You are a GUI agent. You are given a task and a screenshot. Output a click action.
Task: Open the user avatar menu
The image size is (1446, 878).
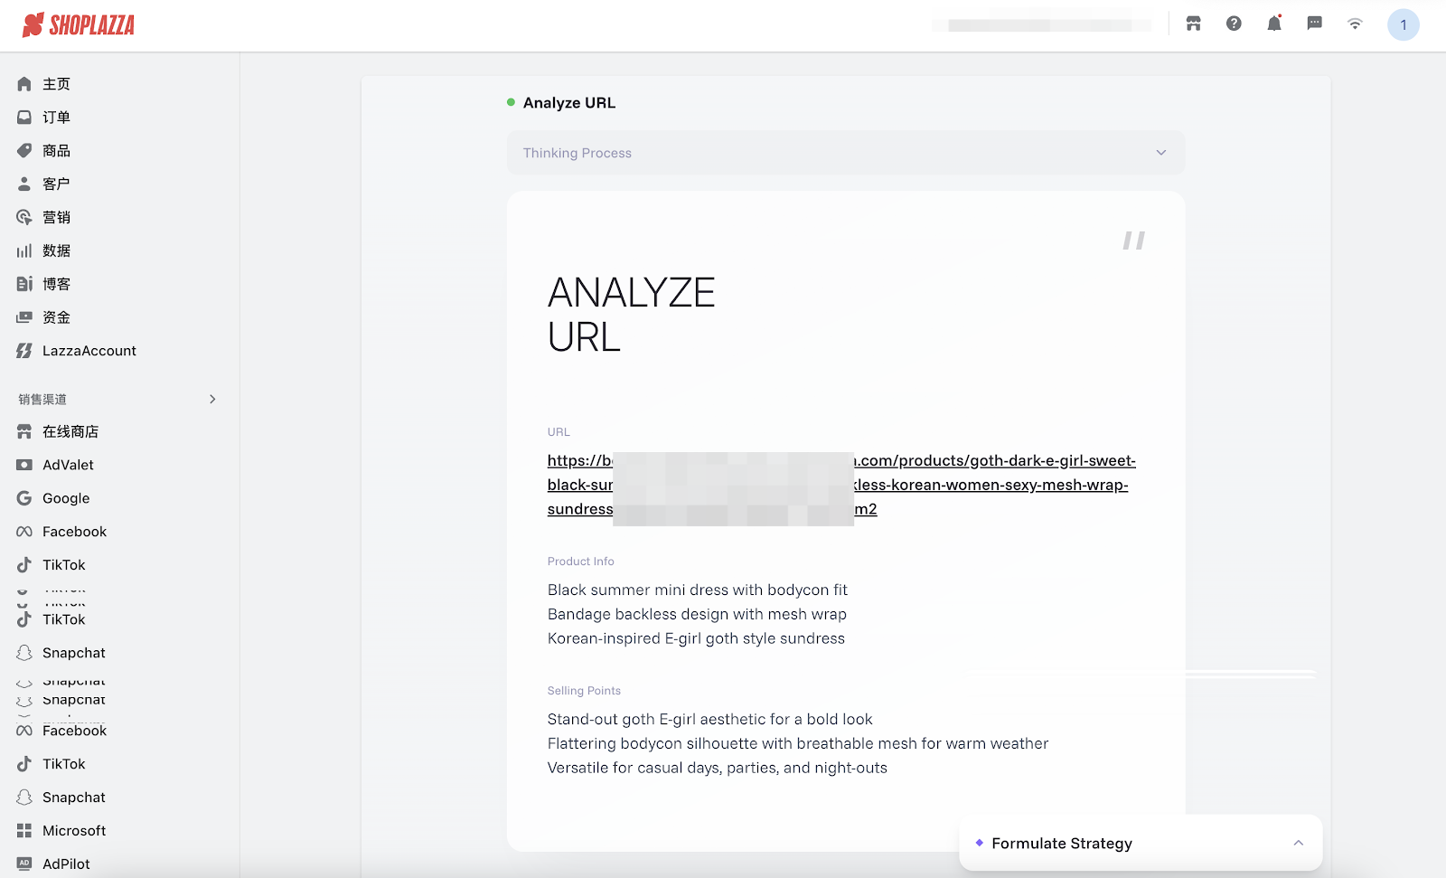1403,24
